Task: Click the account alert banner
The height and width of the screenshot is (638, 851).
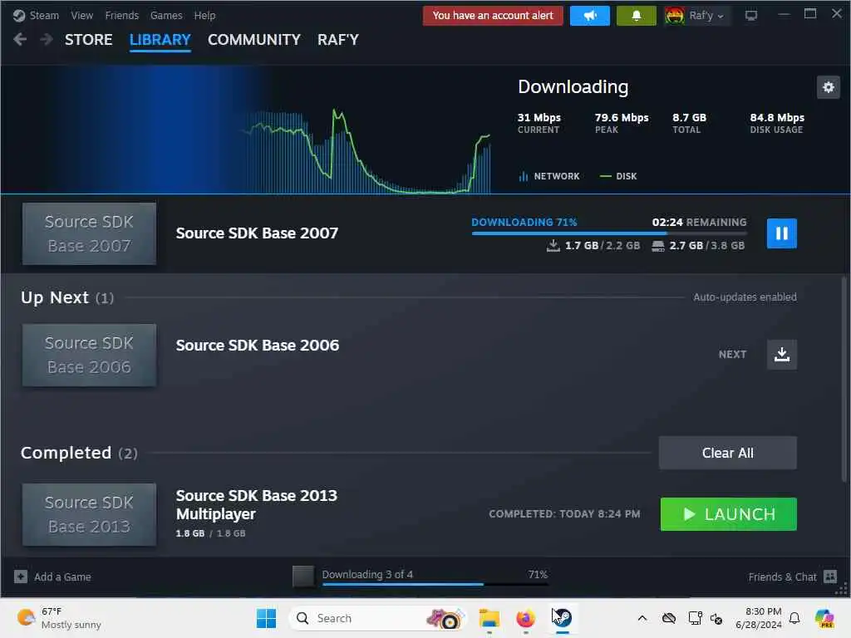Action: click(x=493, y=15)
